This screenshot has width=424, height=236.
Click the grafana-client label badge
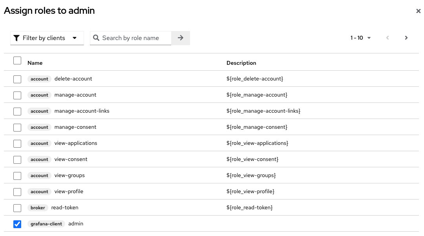point(46,224)
